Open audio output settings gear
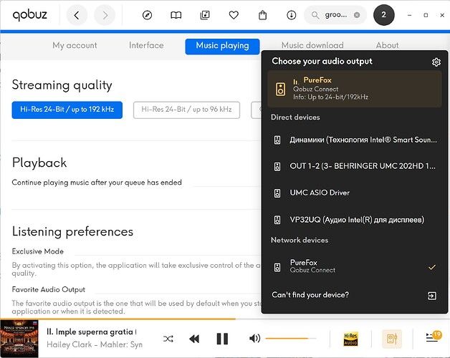This screenshot has width=450, height=358. point(436,62)
